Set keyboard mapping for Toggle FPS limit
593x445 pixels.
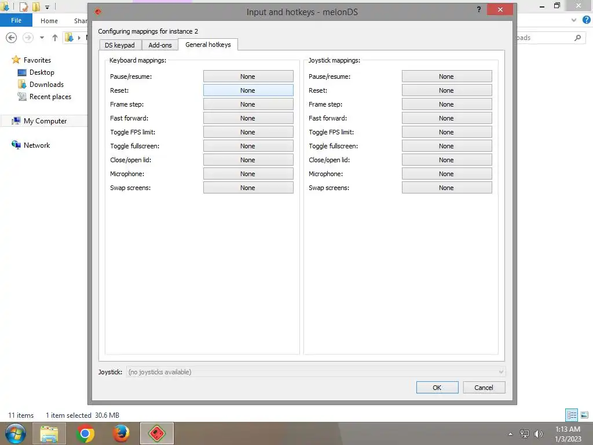(248, 132)
